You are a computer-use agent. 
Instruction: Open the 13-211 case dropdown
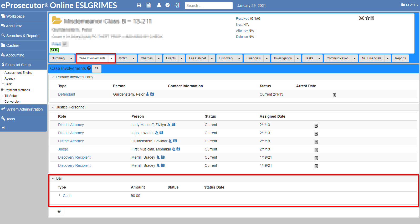[x=410, y=5]
